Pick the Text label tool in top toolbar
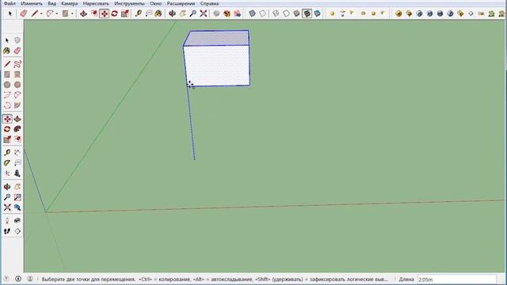This screenshot has height=285, width=507. (x=148, y=13)
